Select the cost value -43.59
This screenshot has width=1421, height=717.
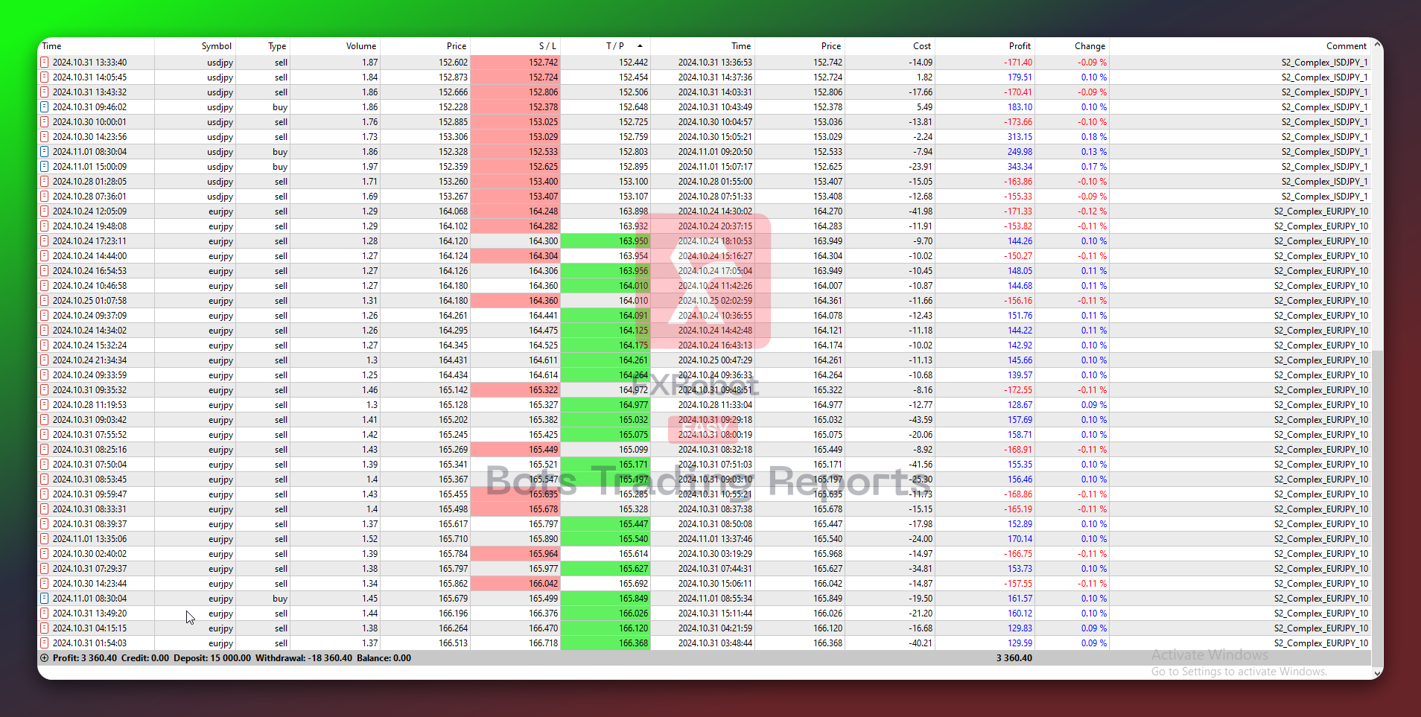click(x=921, y=420)
